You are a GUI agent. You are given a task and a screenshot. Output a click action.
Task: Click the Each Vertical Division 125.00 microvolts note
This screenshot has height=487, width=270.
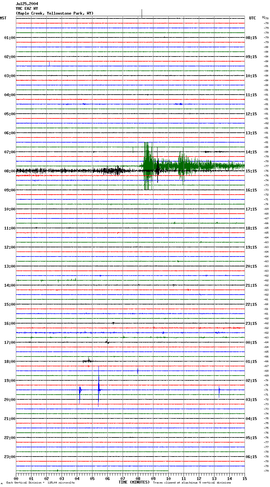click(40, 483)
